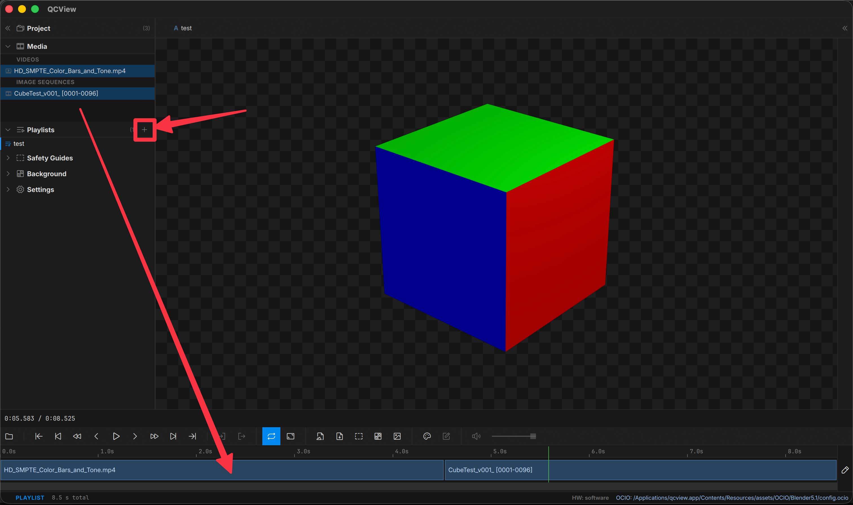Screen dimensions: 853x505
Task: Click the cube image in the viewer
Action: (x=494, y=227)
